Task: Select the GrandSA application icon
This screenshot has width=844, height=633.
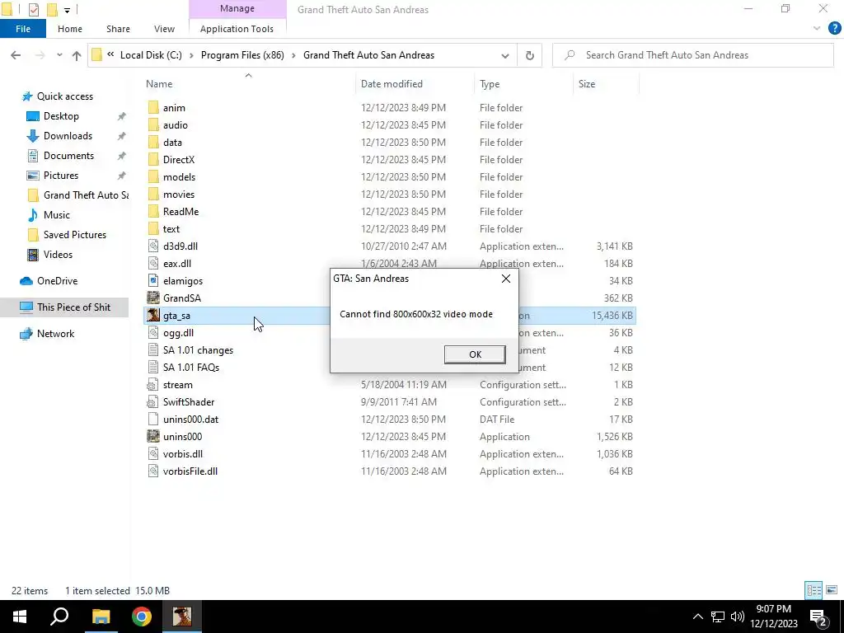Action: pyautogui.click(x=153, y=298)
